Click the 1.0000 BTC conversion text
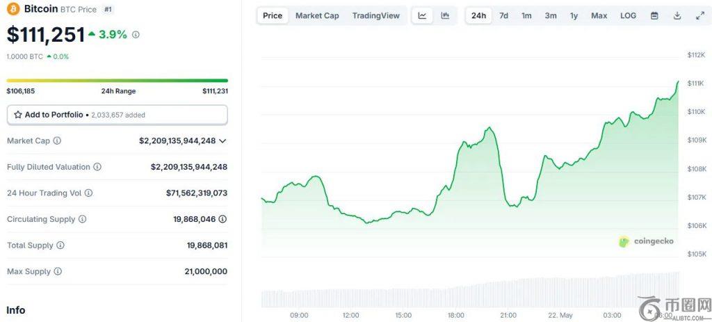This screenshot has width=712, height=322. tap(24, 57)
